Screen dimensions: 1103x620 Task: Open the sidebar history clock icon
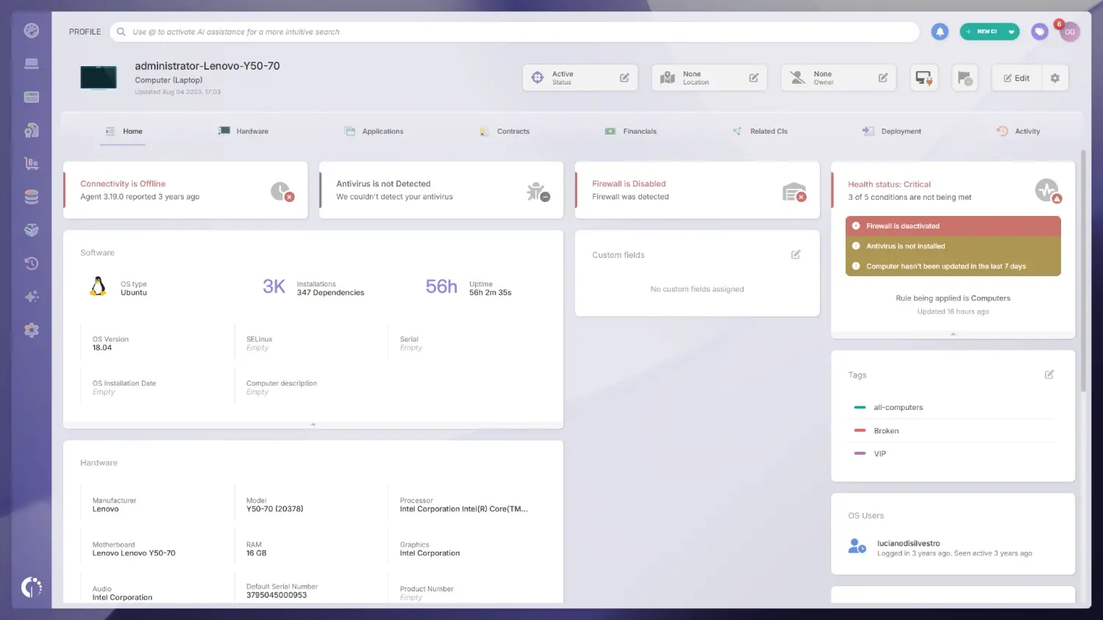(32, 264)
